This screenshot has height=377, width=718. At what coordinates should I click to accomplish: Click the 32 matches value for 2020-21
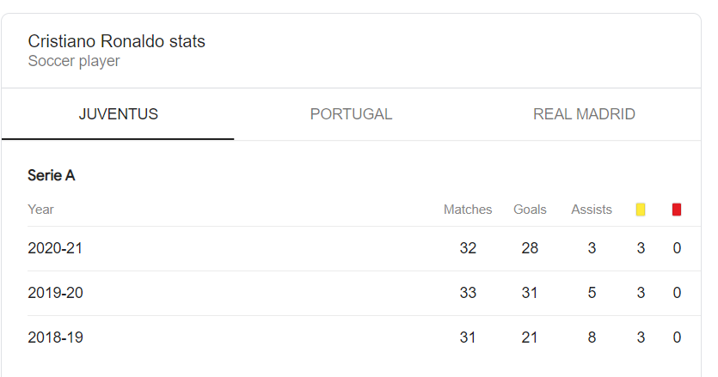click(x=468, y=248)
